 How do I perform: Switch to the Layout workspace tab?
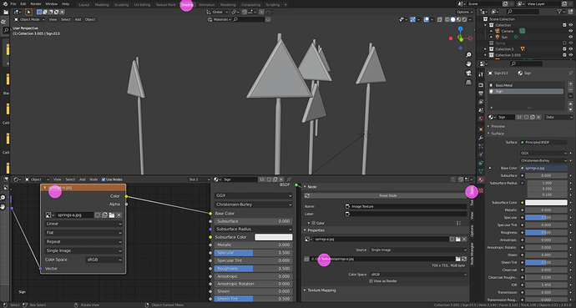pyautogui.click(x=83, y=5)
